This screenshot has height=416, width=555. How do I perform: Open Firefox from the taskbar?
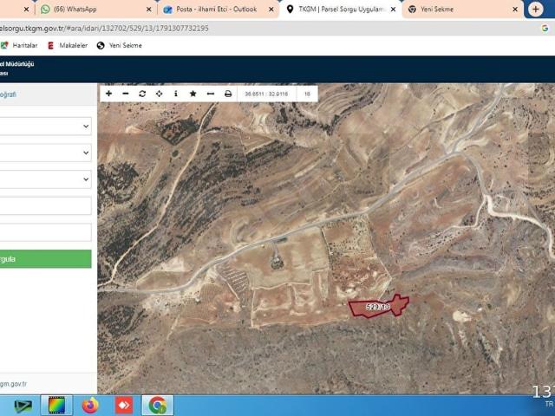click(x=90, y=406)
